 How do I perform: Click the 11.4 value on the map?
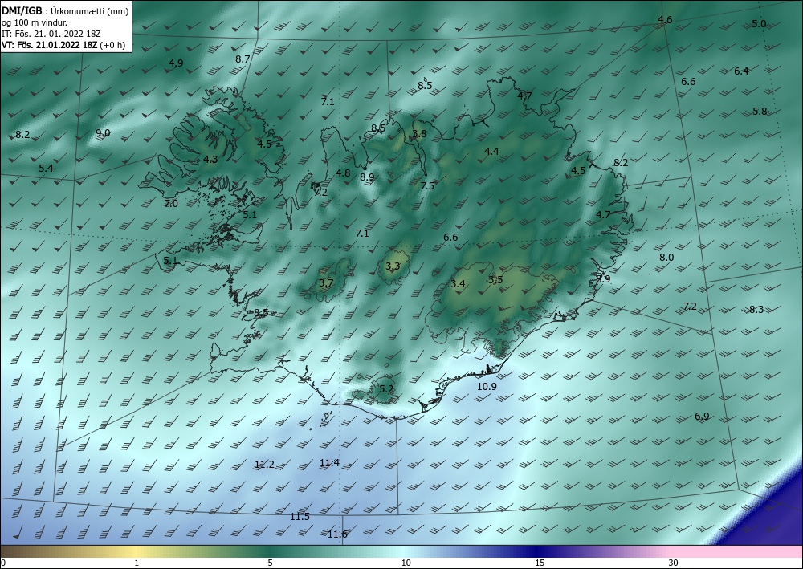pyautogui.click(x=329, y=463)
